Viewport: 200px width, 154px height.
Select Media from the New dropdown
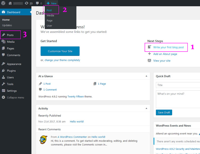[50, 15]
